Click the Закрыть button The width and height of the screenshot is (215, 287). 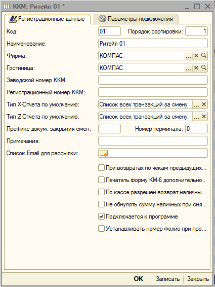pyautogui.click(x=198, y=279)
